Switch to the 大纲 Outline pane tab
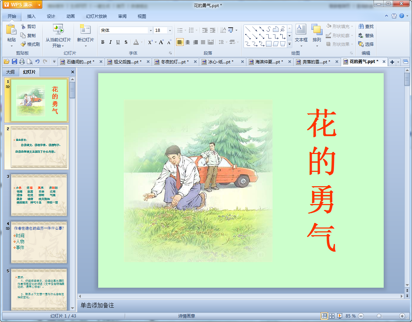412x322 pixels. pos(10,72)
